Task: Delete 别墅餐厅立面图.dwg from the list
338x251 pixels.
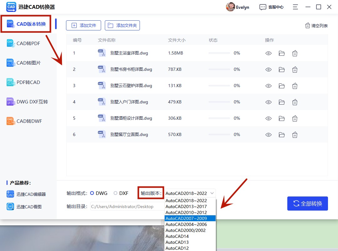Action: tap(294, 134)
